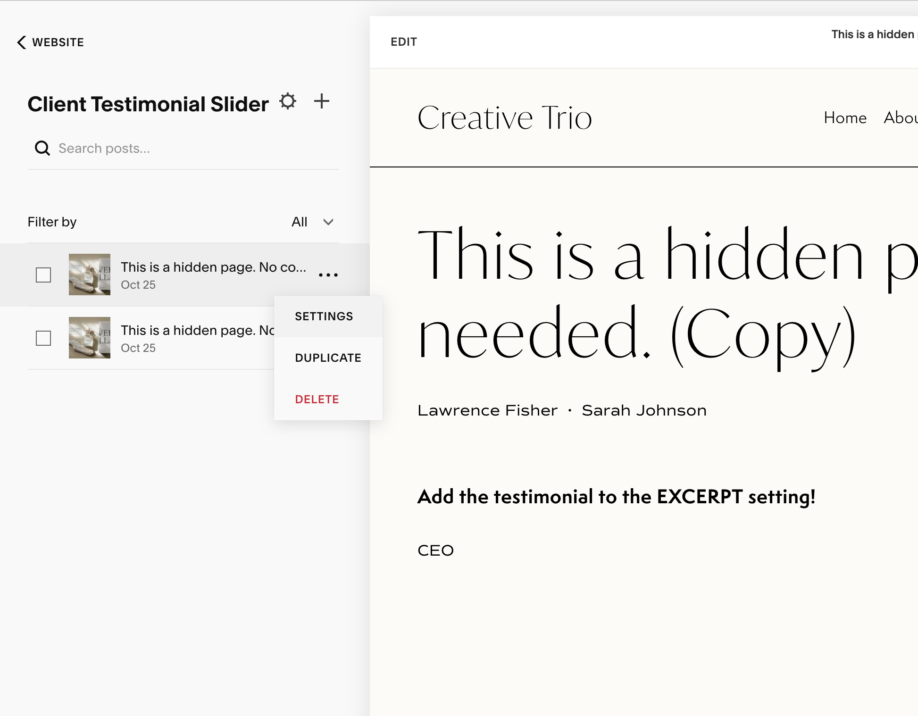Click into the Search posts field
This screenshot has height=716, width=918.
click(142, 148)
